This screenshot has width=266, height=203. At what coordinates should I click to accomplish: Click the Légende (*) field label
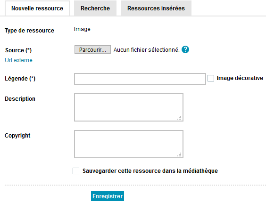(x=20, y=79)
